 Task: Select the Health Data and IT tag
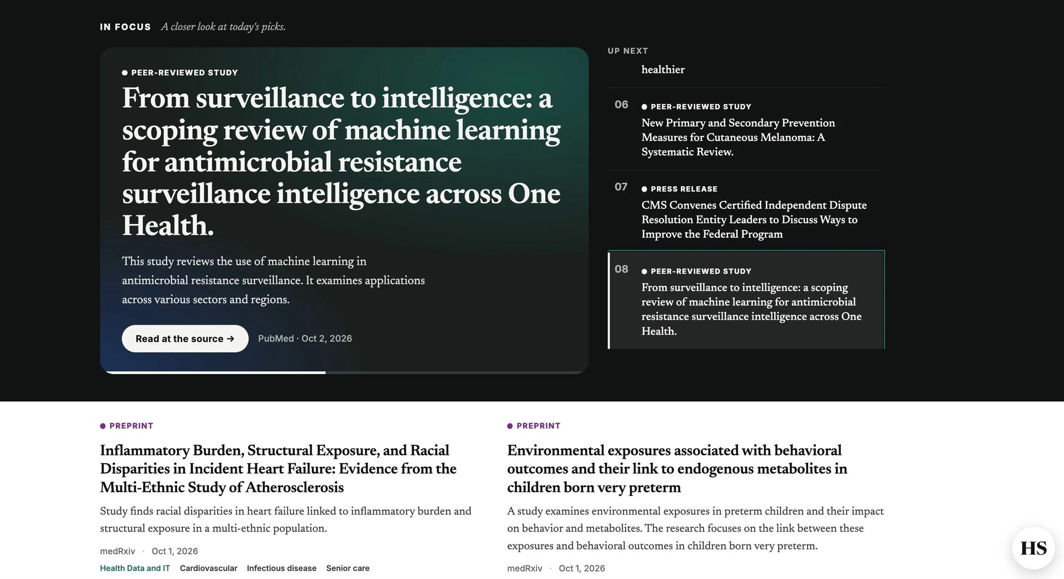click(135, 568)
